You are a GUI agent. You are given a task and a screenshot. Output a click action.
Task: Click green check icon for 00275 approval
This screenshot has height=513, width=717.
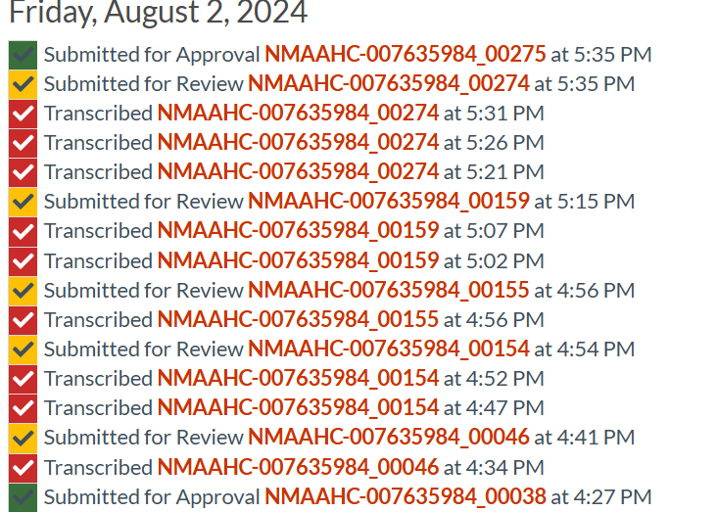click(x=23, y=55)
